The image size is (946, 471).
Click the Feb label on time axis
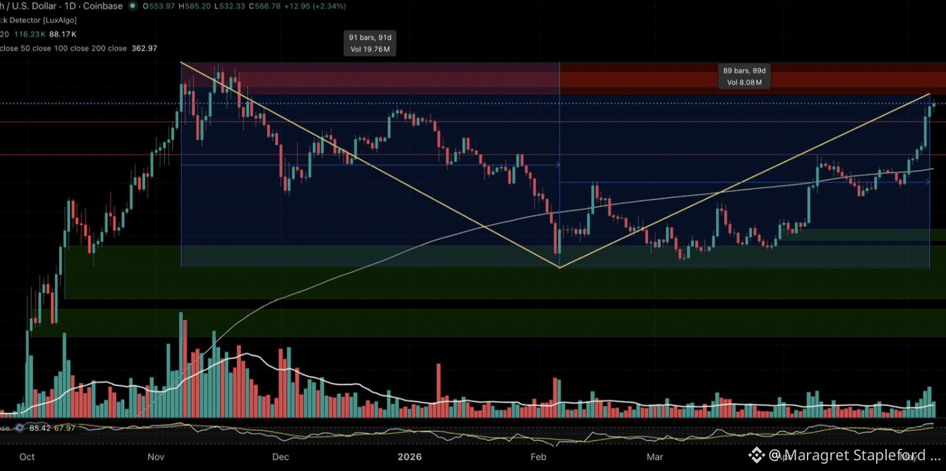coord(539,457)
